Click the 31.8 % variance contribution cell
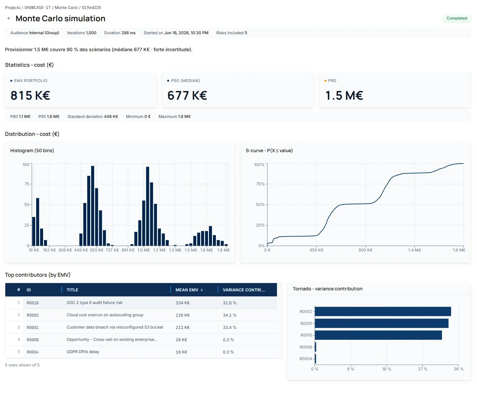The height and width of the screenshot is (397, 477). (230, 303)
